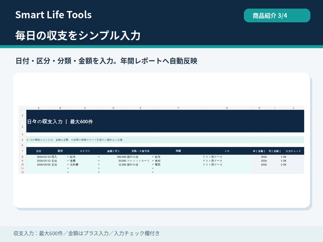The height and width of the screenshot is (242, 323).
Task: Select the date cell 2026/01/12
Action: (x=39, y=161)
